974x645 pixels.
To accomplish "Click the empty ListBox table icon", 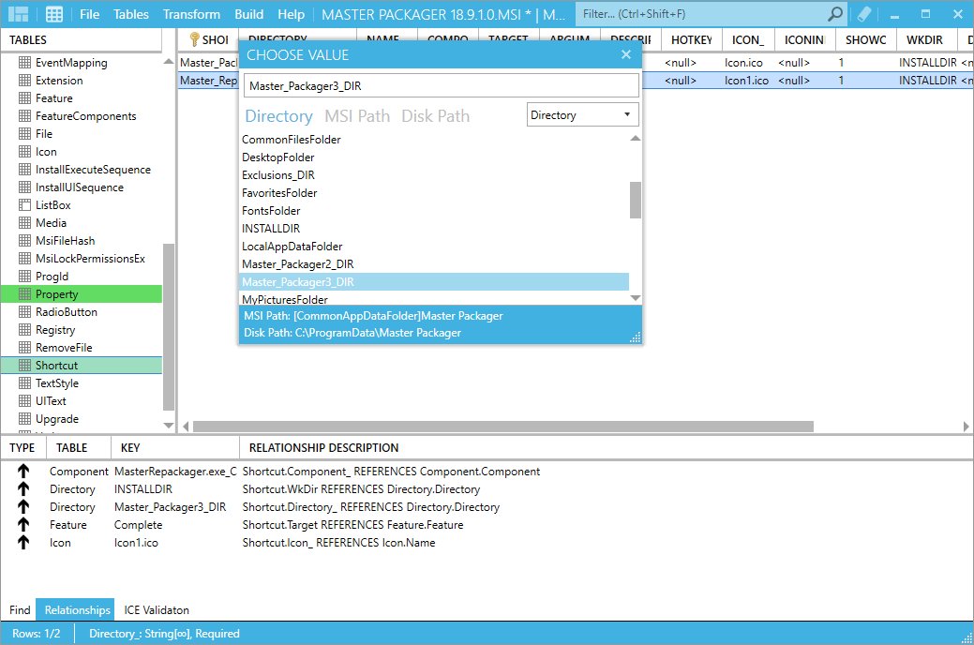I will point(25,205).
